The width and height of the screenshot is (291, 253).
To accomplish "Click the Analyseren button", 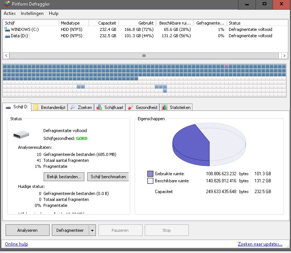I will 28,230.
